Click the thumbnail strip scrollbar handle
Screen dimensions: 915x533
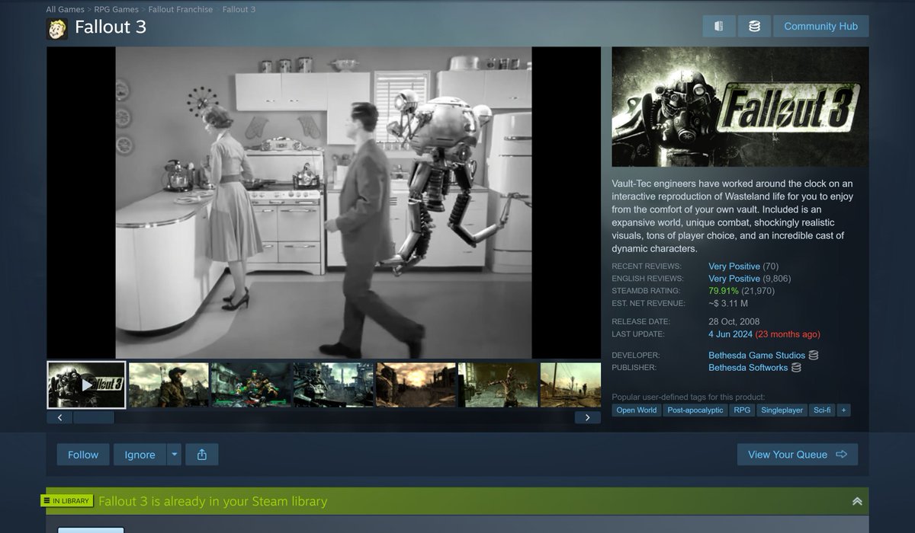(94, 417)
